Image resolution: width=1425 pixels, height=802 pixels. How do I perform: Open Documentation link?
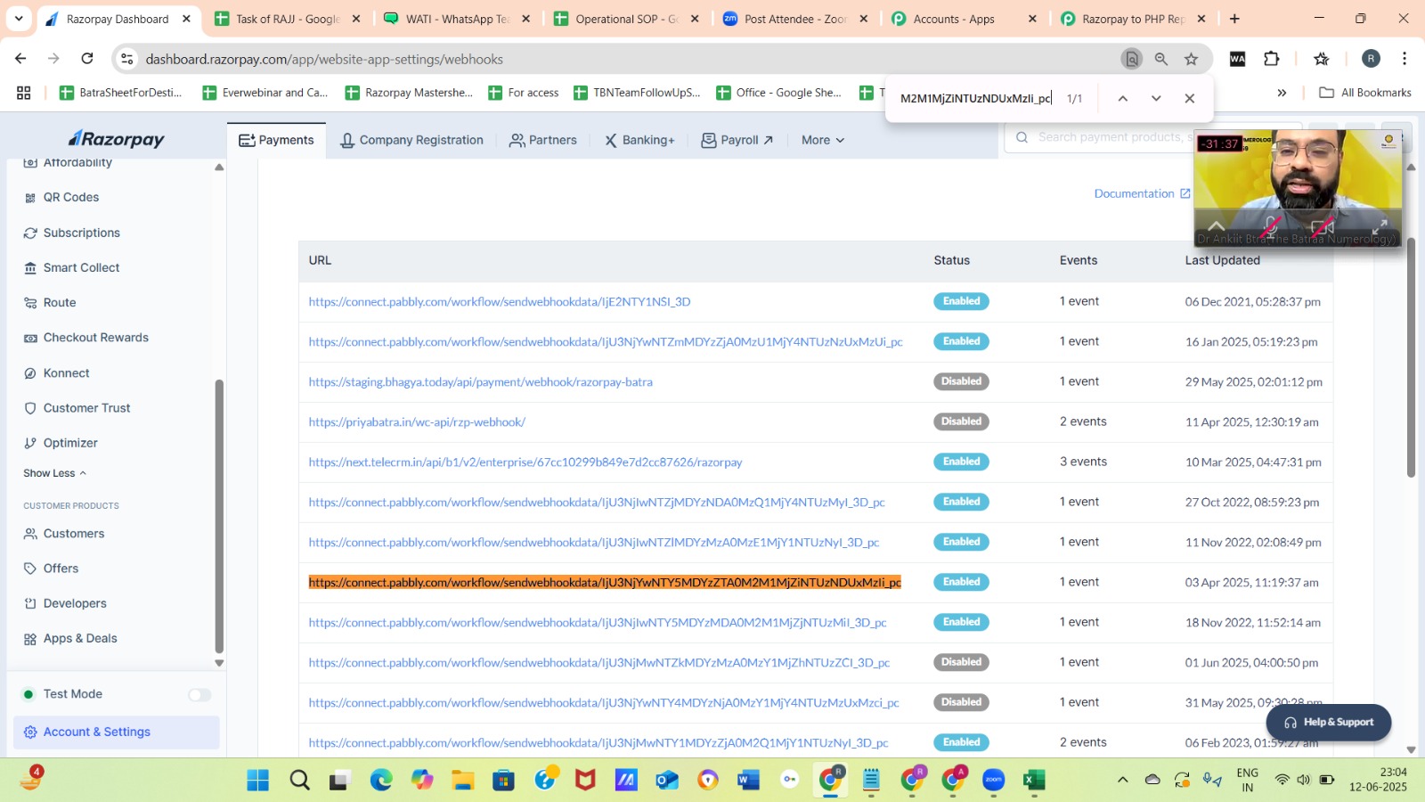tap(1142, 193)
